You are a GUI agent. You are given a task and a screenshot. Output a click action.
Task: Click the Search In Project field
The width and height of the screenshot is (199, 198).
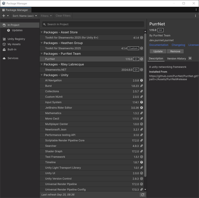[93, 24]
